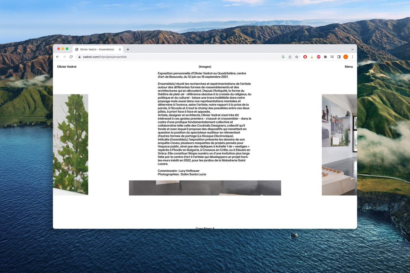Bookmark this page with the star

click(297, 57)
